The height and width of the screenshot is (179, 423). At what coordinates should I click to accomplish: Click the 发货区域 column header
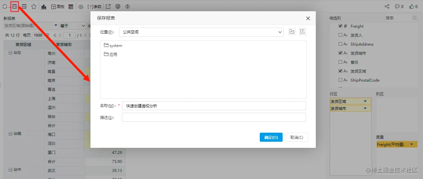[x=24, y=45]
